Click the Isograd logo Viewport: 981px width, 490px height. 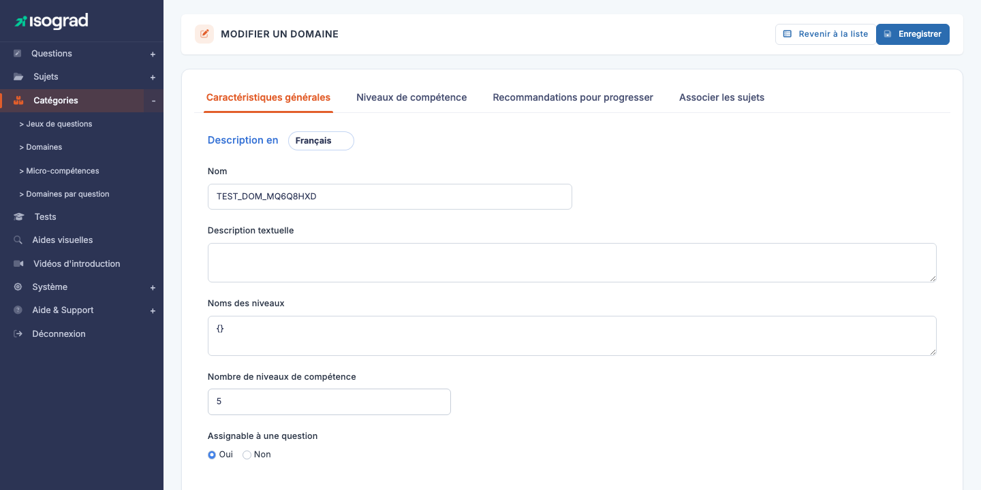click(52, 21)
